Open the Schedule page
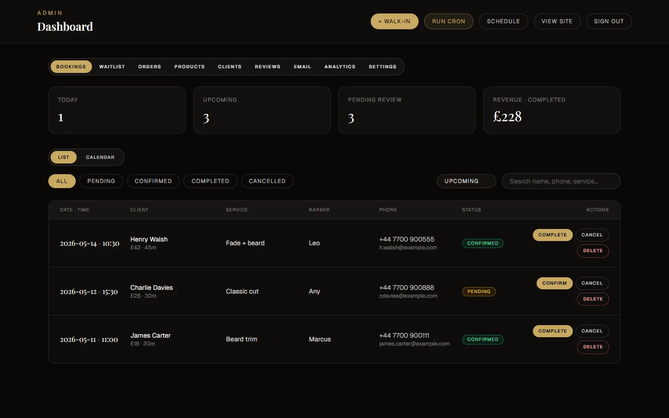This screenshot has height=418, width=669. [x=503, y=21]
